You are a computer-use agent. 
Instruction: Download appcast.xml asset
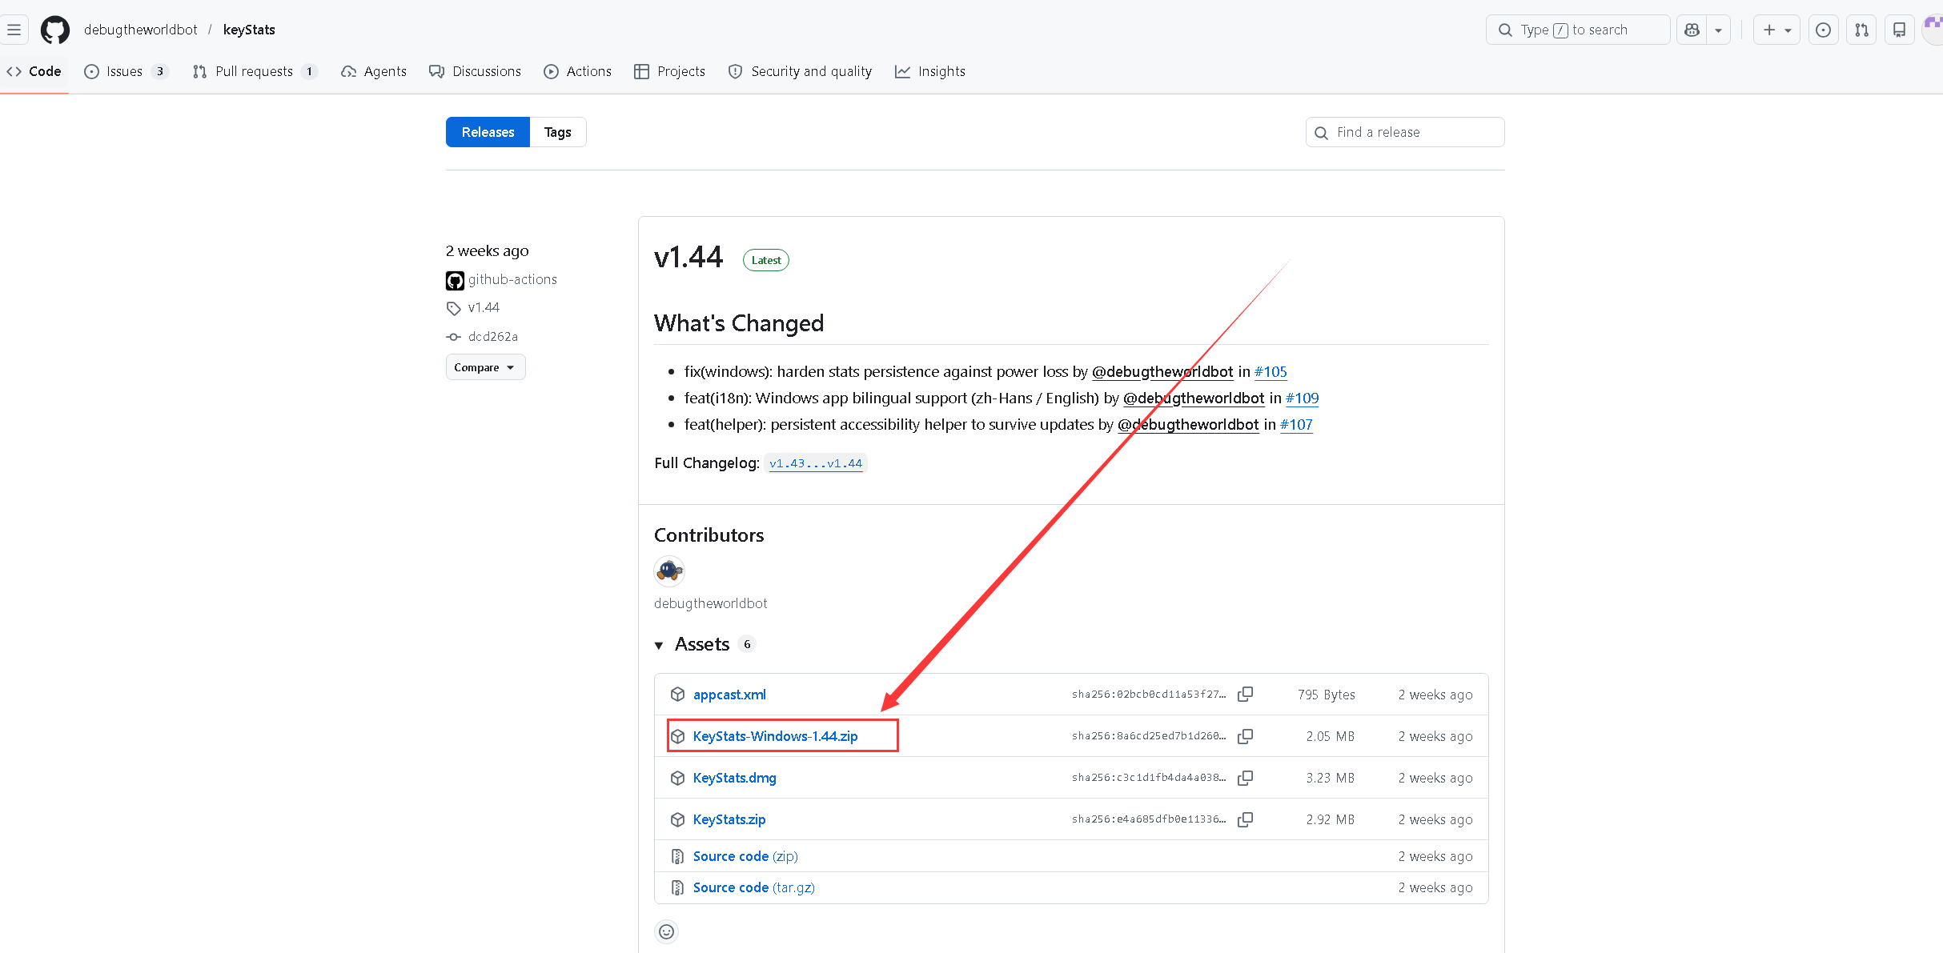(x=729, y=695)
